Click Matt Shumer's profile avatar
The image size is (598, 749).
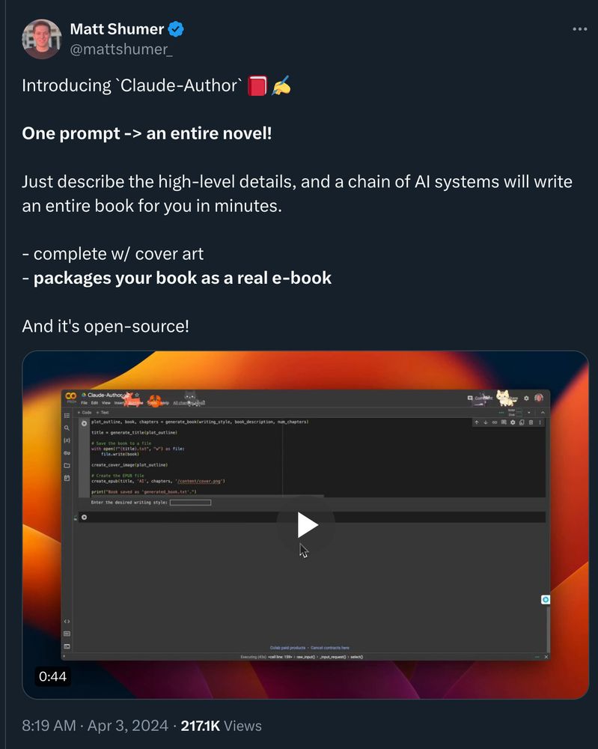pos(41,39)
